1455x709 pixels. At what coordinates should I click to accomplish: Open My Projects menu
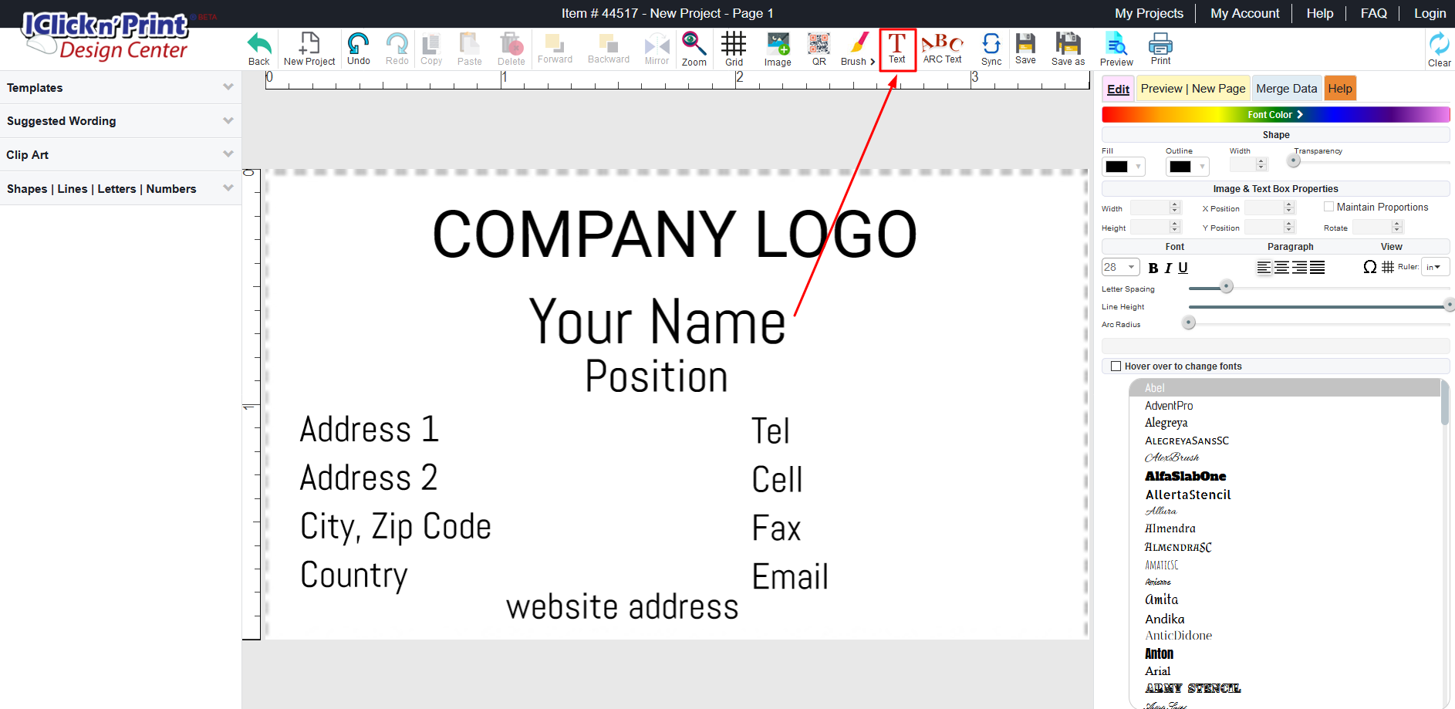tap(1149, 13)
